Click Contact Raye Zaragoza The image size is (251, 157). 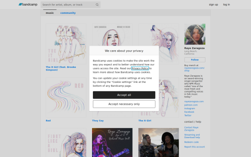click(x=191, y=129)
